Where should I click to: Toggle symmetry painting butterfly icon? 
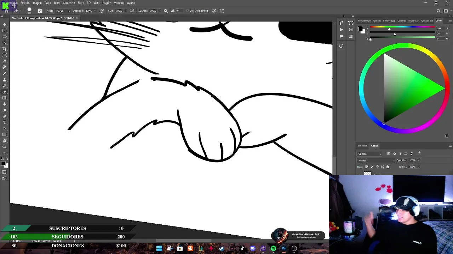[x=222, y=11]
